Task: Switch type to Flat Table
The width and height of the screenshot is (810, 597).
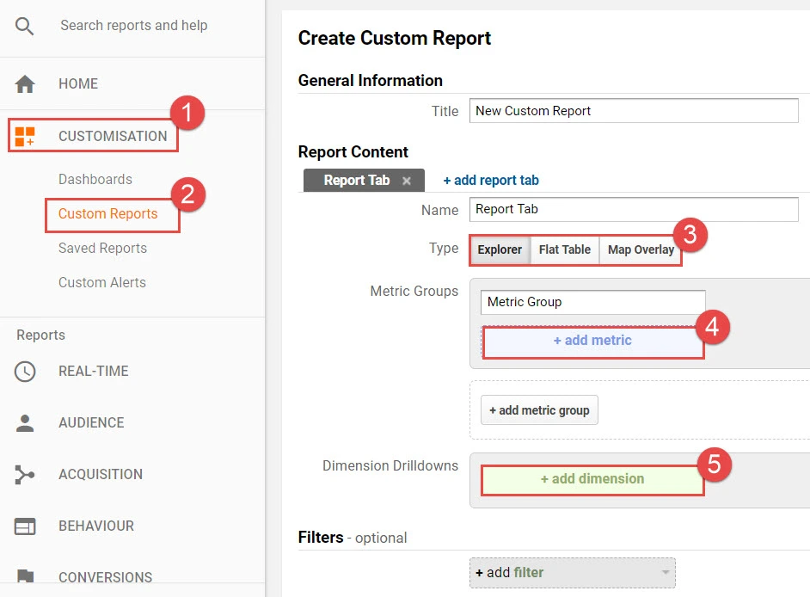Action: 564,249
